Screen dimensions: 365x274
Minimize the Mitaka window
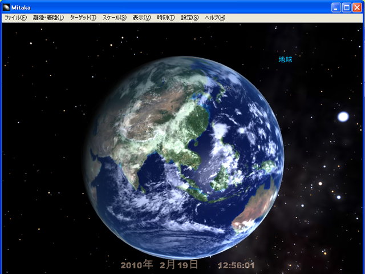pos(336,7)
